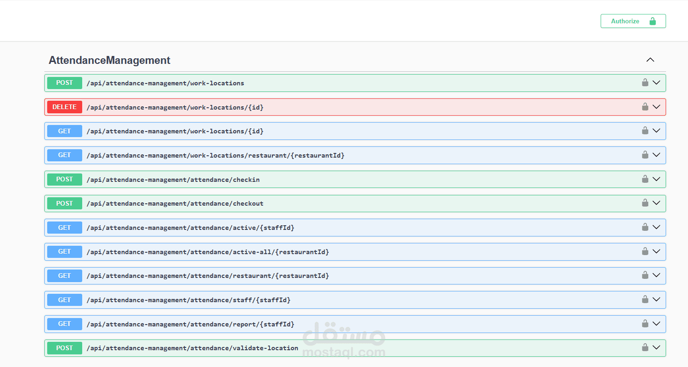Click lock icon on GET work-locations/{id} row

(645, 131)
